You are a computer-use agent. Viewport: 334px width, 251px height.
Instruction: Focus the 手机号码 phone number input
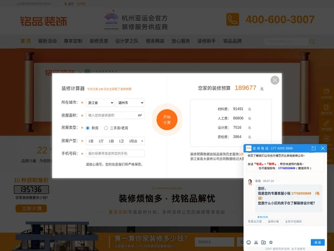(115, 153)
